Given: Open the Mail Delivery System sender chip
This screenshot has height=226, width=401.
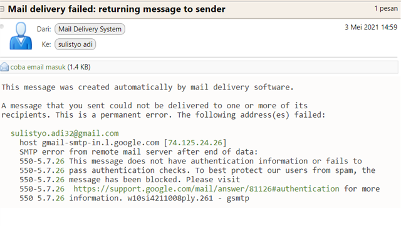Looking at the screenshot, I should point(90,29).
